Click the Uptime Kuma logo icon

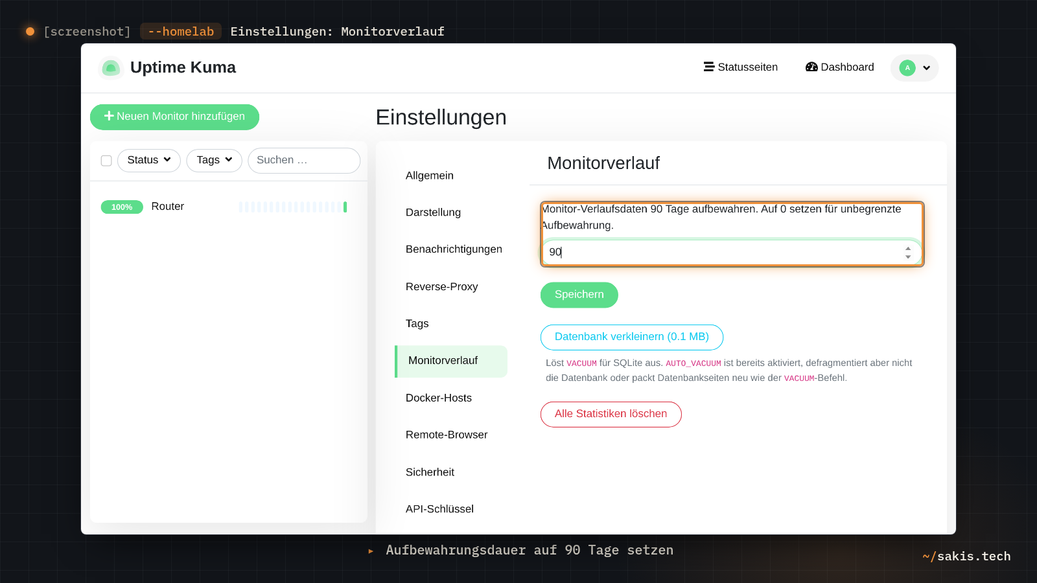(111, 67)
